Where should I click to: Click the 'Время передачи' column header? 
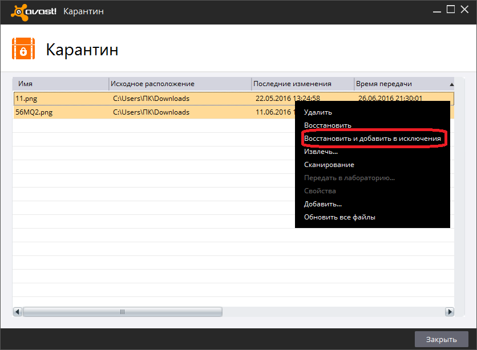(x=399, y=84)
